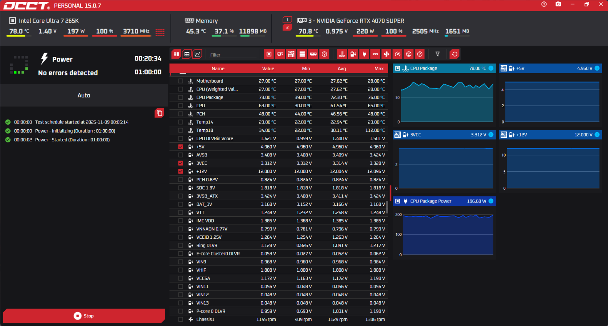
Task: Click the Filter text input field
Action: [233, 55]
